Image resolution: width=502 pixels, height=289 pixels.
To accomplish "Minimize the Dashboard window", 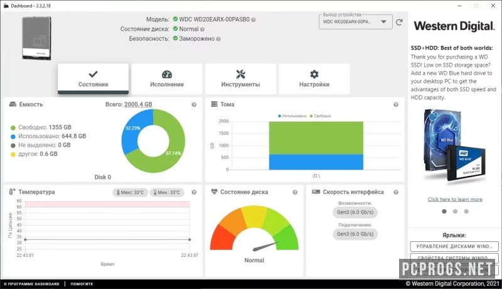I will tap(460, 6).
